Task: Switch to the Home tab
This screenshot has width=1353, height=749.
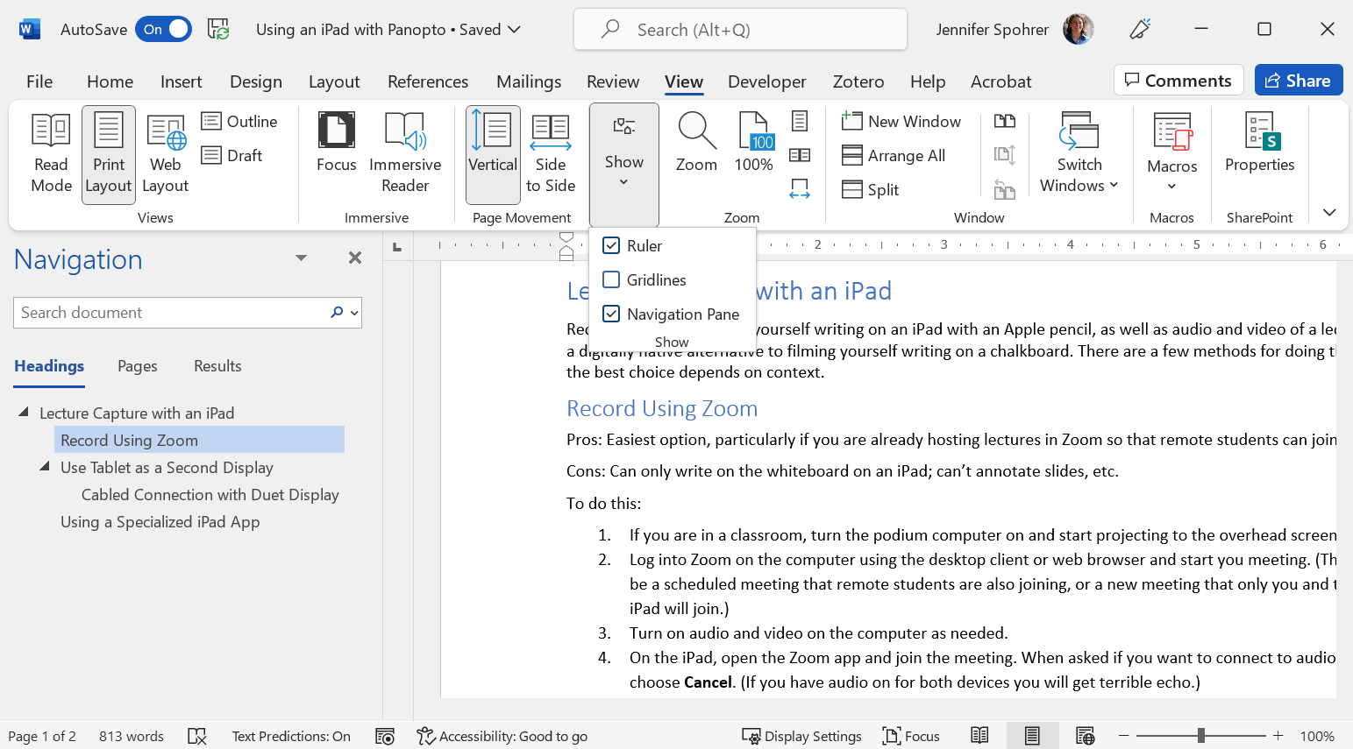Action: pos(110,81)
